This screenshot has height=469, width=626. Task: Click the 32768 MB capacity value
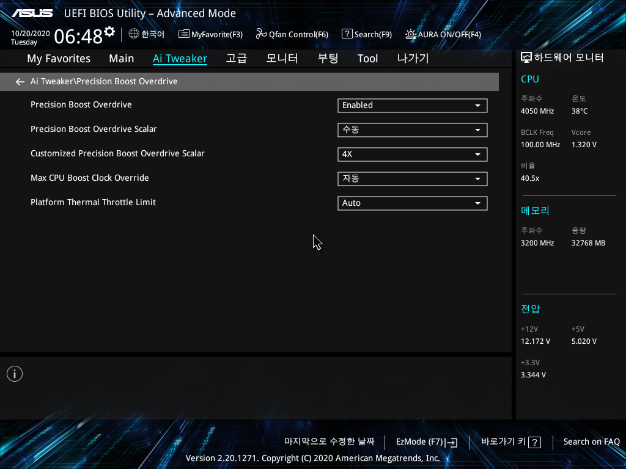pyautogui.click(x=589, y=243)
